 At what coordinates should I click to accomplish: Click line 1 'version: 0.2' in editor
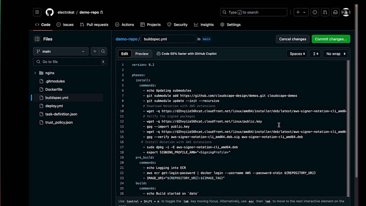143,65
